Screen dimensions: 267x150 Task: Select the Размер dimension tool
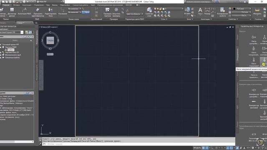tap(207, 11)
